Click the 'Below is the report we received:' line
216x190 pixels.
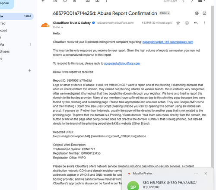click(73, 72)
